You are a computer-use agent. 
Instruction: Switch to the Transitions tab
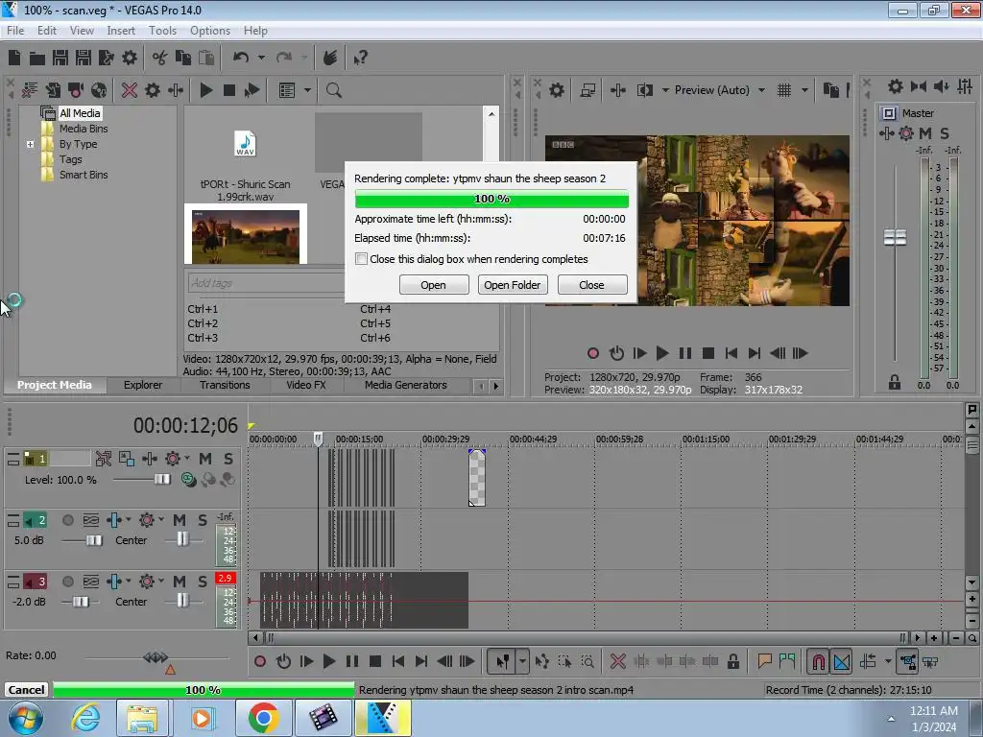[225, 385]
